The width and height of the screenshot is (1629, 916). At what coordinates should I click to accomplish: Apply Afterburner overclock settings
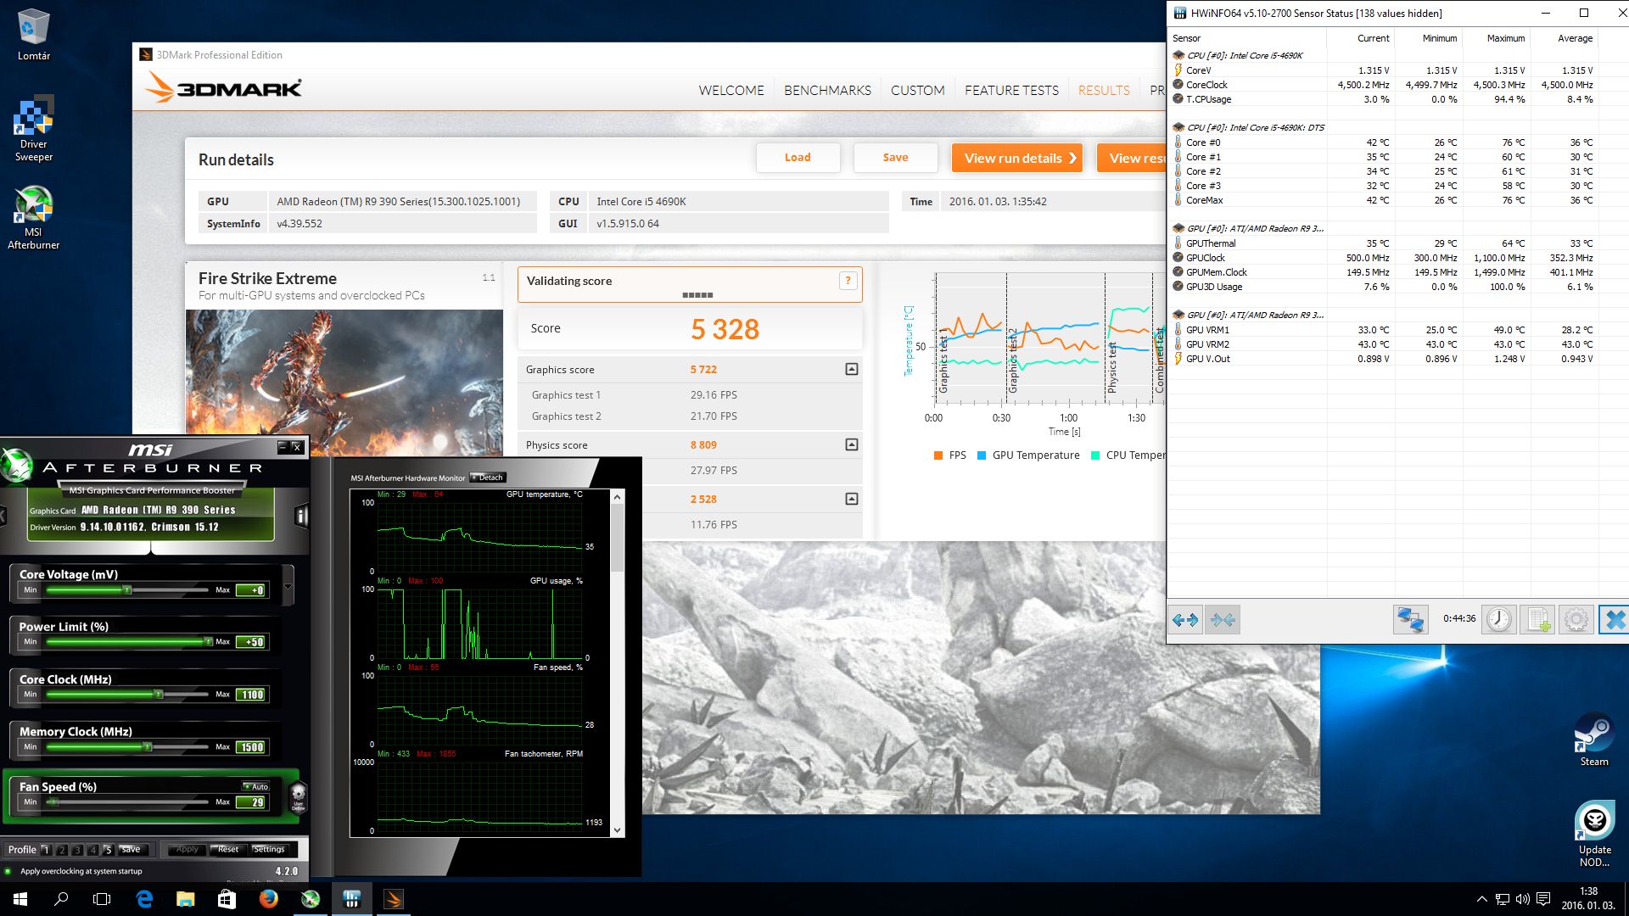coord(188,850)
